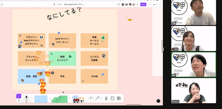The image size is (222, 109).
Task: Select the Table tool
Action: 119,98
